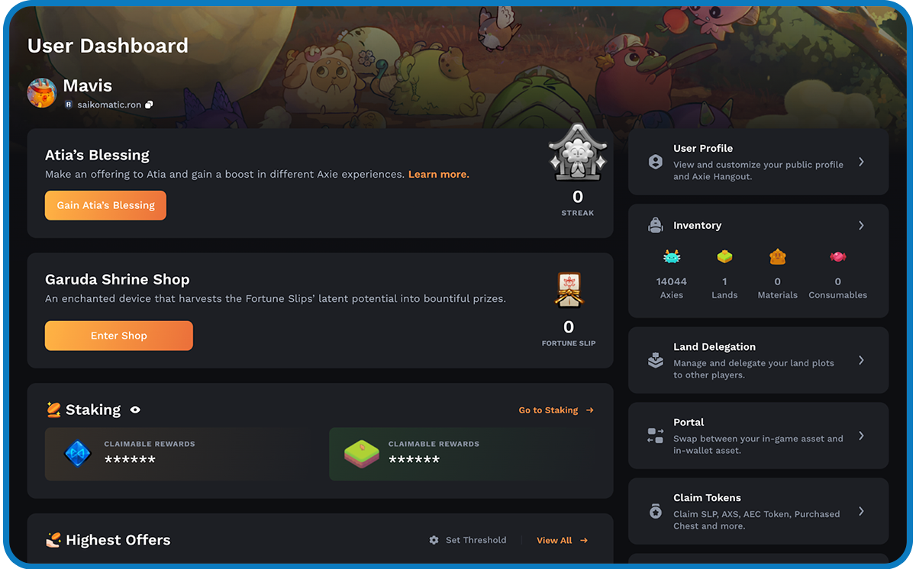The image size is (916, 569).
Task: Expand the Inventory chevron arrow
Action: 861,225
